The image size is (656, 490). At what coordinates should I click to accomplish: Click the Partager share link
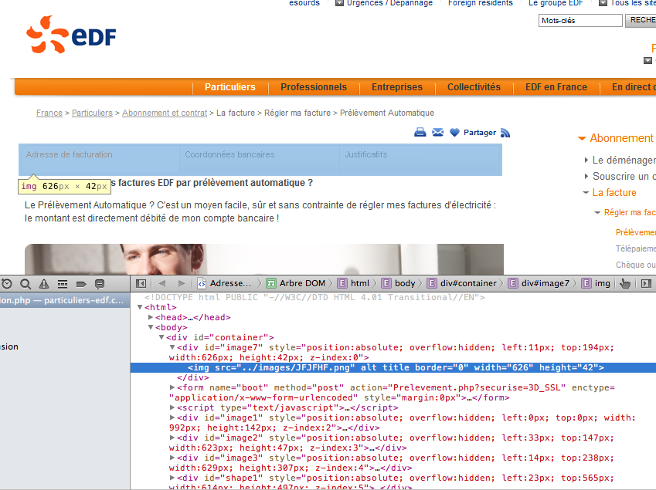[479, 133]
